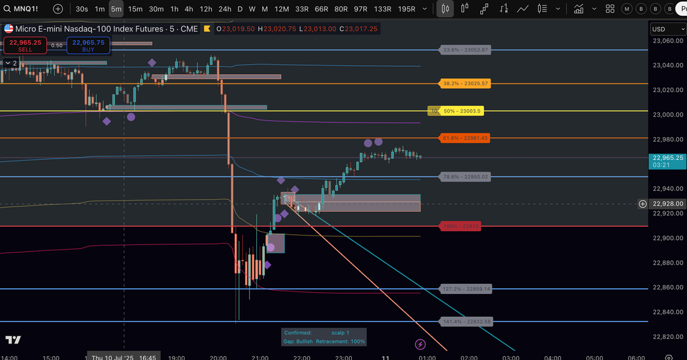
Task: Switch to hollow candles chart style
Action: click(464, 9)
